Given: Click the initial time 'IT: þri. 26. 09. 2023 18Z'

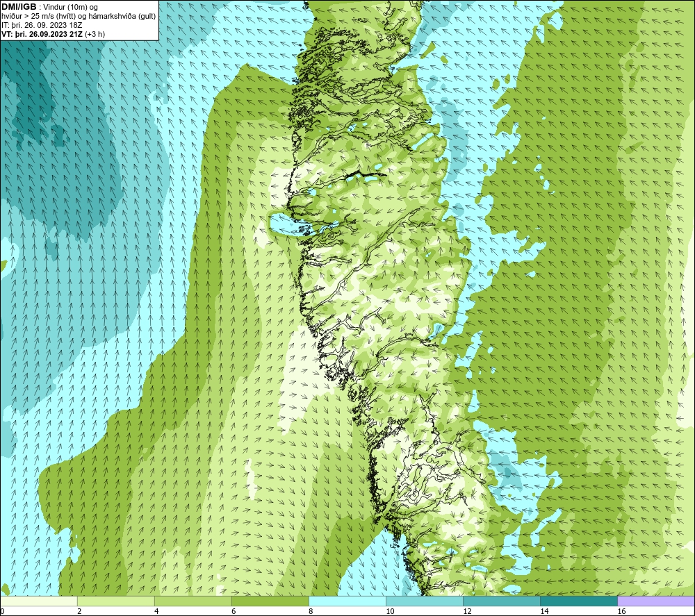Looking at the screenshot, I should tap(42, 25).
